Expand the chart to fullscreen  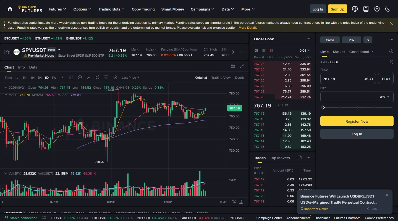[x=242, y=66]
